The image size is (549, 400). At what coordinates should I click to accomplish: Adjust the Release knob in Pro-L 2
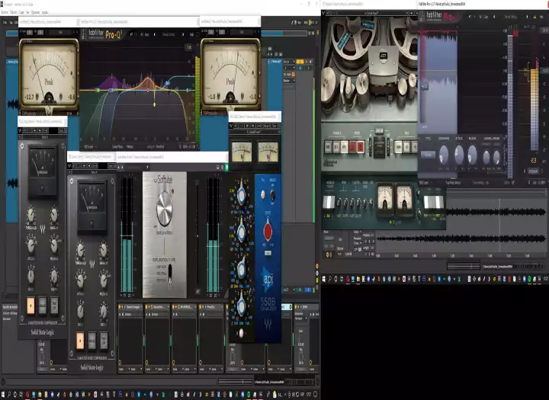[x=472, y=154]
